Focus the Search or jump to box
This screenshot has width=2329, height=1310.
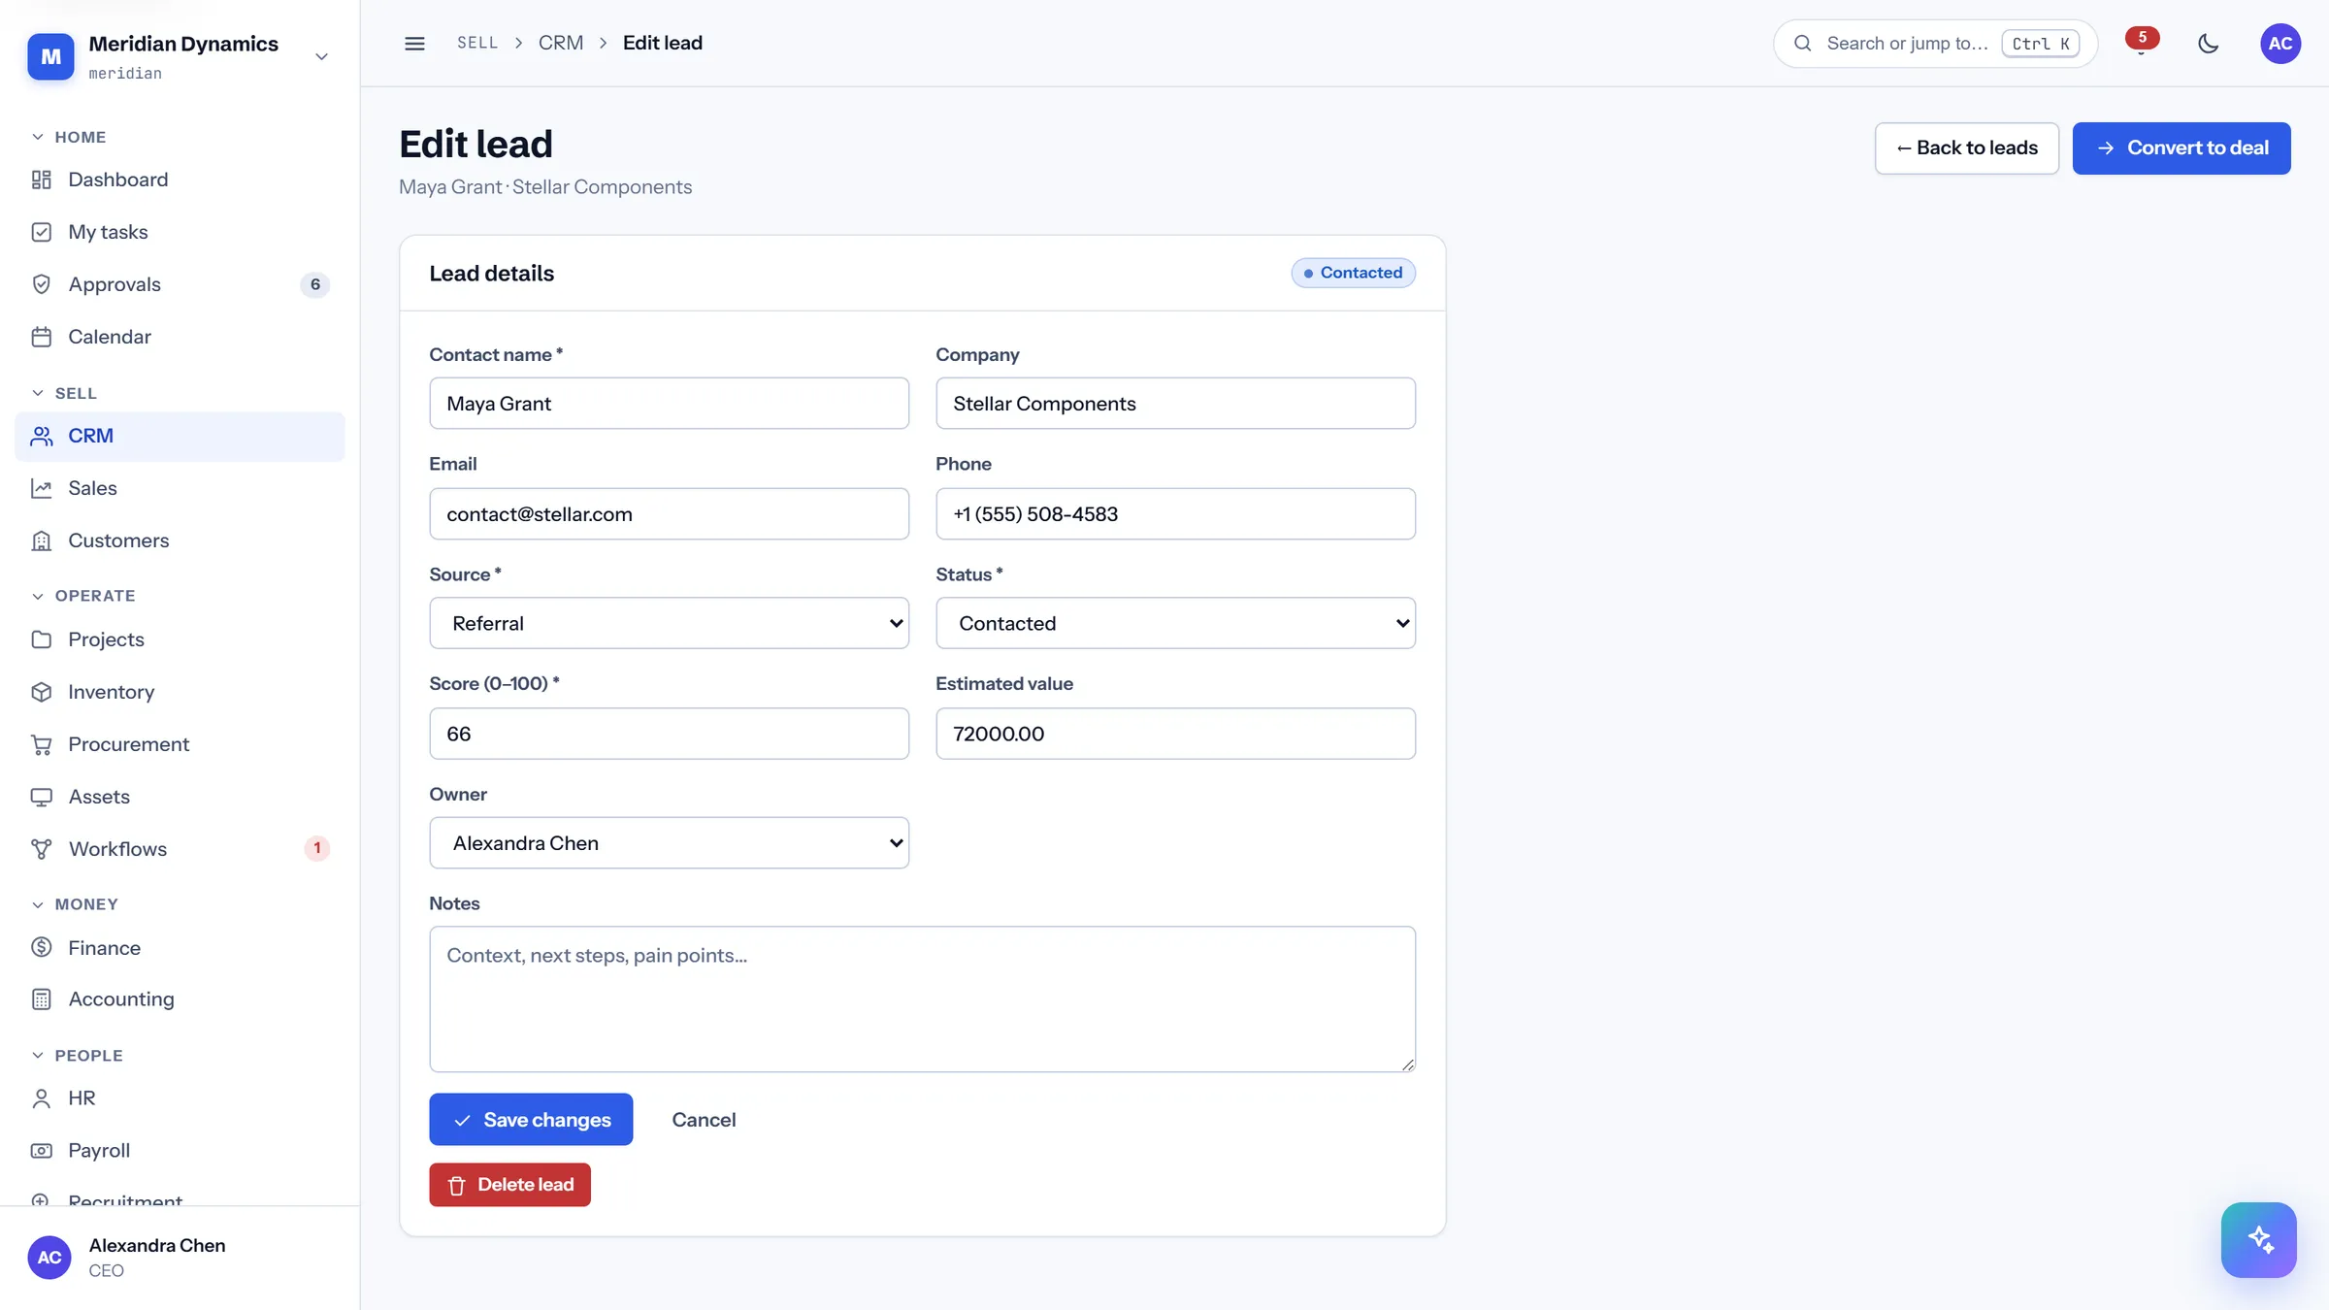tap(1935, 44)
